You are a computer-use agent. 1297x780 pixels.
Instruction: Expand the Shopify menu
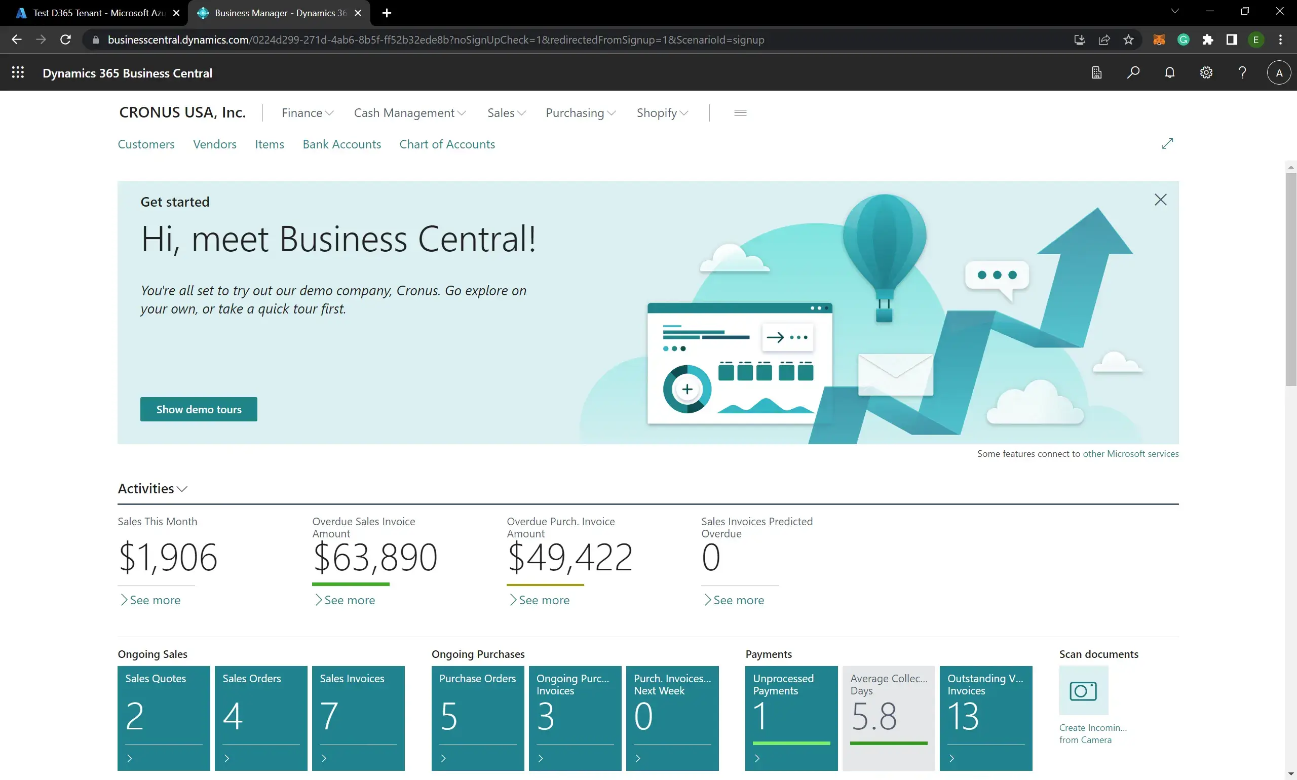point(662,112)
